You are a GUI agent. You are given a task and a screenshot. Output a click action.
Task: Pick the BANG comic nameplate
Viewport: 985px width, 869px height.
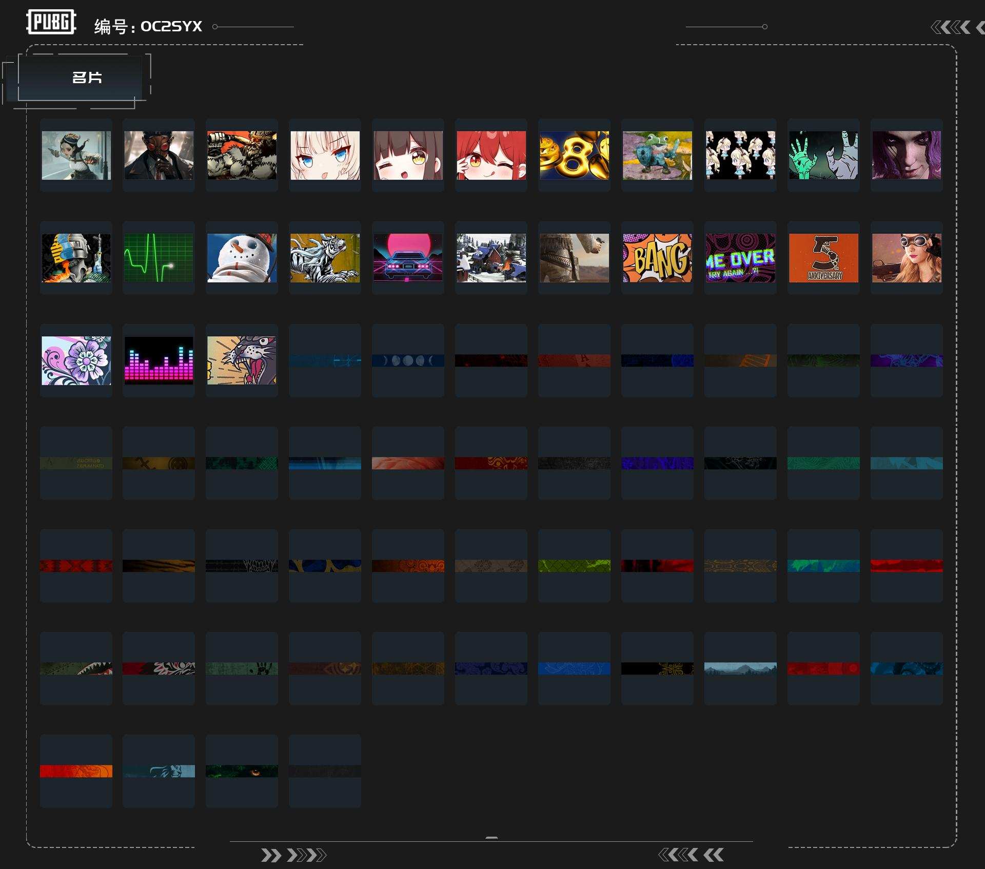pos(658,258)
